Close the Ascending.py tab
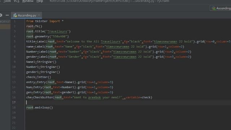 [39, 15]
